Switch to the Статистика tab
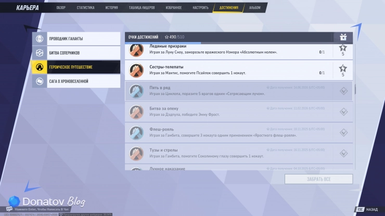The width and height of the screenshot is (385, 216). [85, 8]
